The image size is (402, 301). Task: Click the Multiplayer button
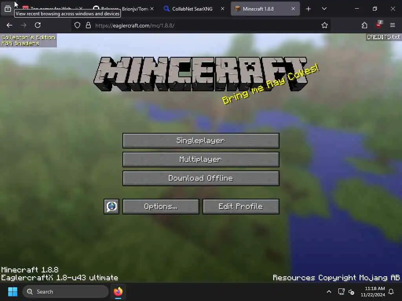(201, 160)
